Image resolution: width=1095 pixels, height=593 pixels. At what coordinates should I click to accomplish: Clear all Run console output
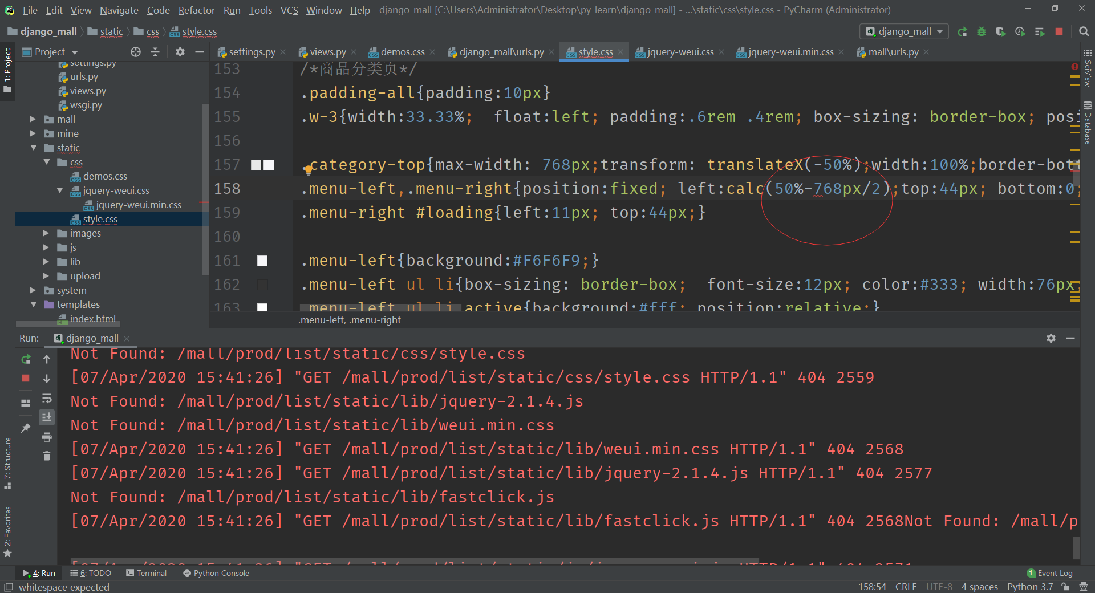tap(47, 456)
